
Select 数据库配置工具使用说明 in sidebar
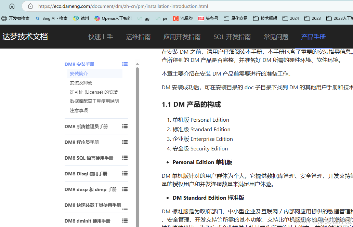[x=94, y=101]
